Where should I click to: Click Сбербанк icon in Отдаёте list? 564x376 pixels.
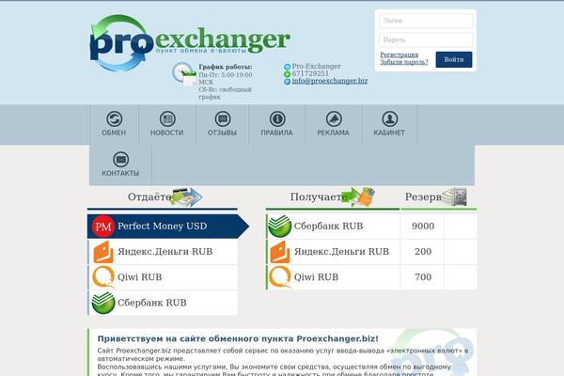click(x=103, y=303)
